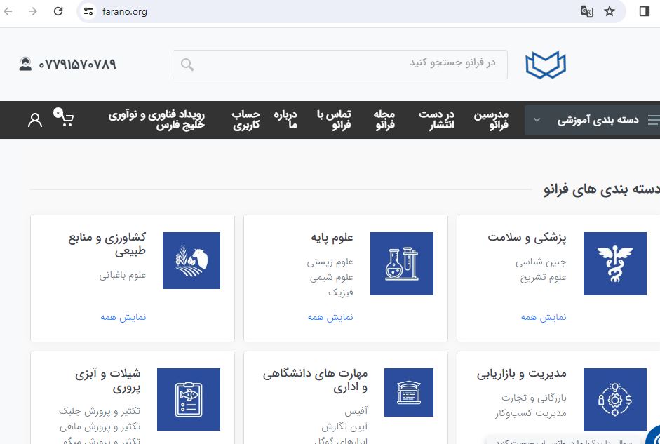
Task: Open the shopping cart icon
Action: (65, 118)
